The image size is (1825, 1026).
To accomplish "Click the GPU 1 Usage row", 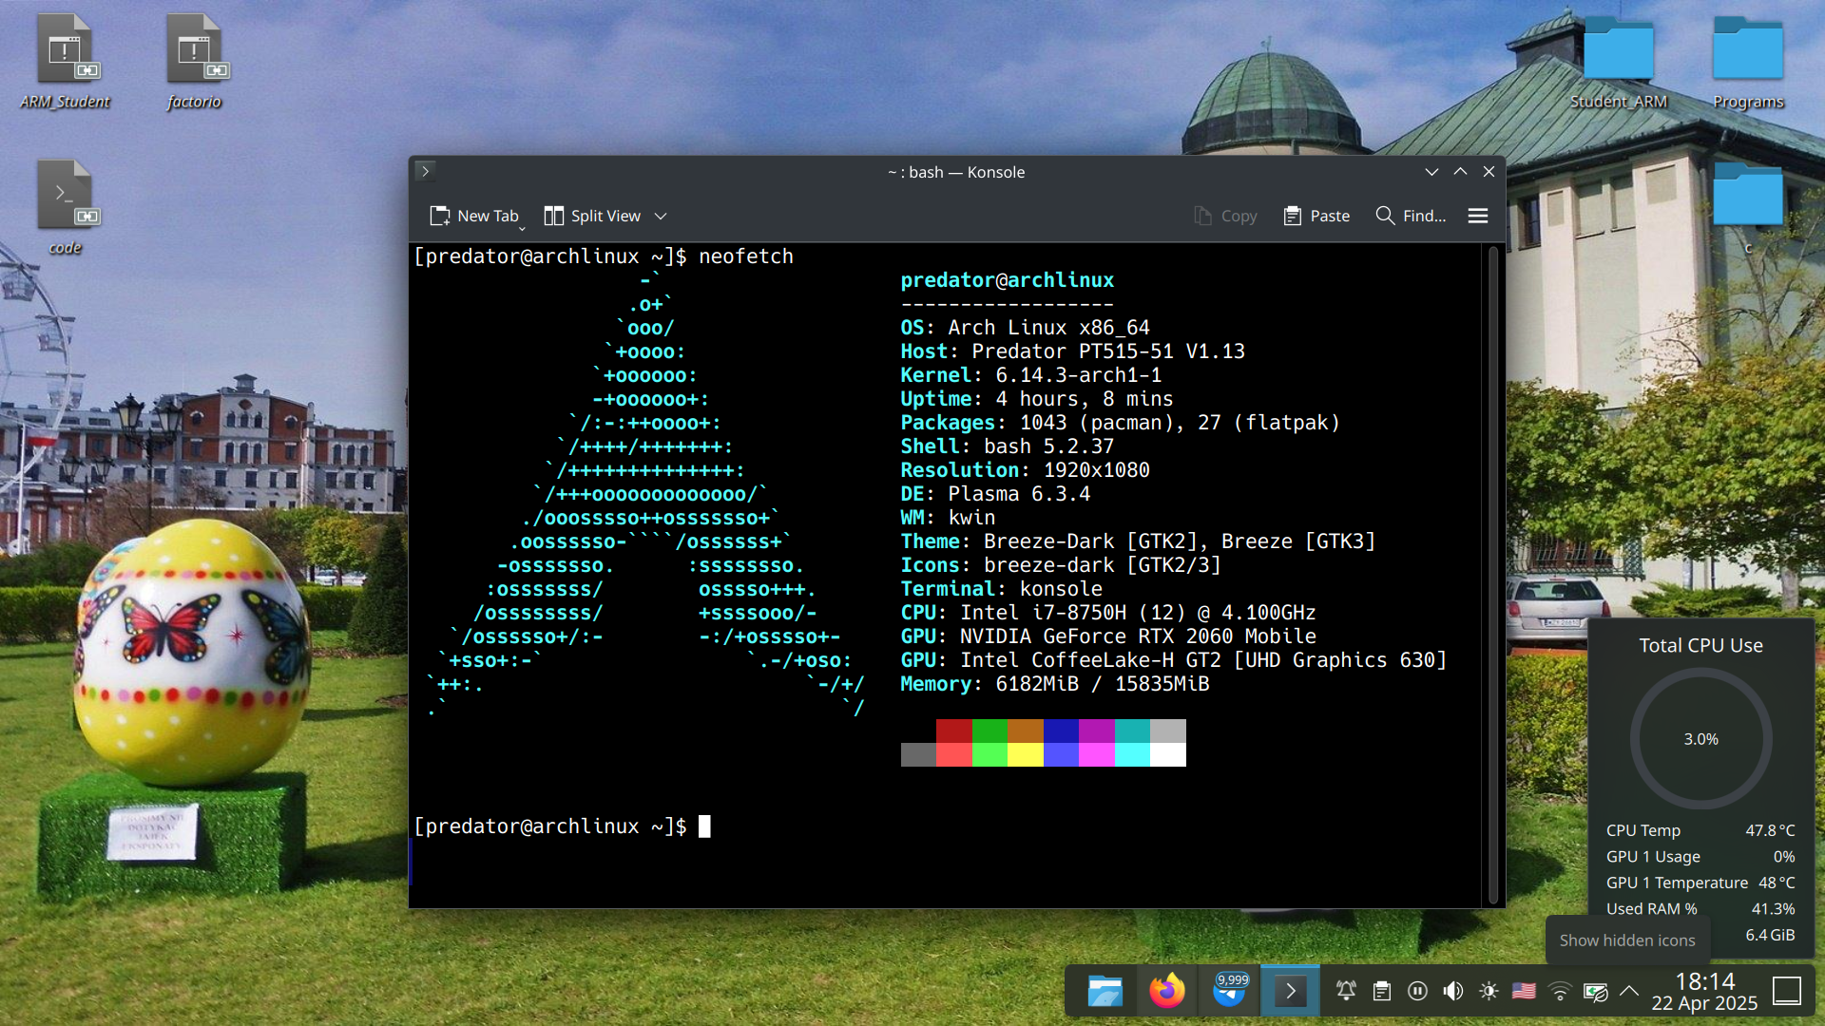I will pos(1700,857).
